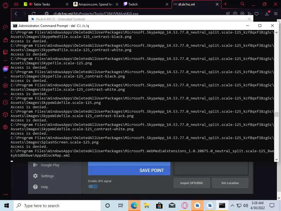Open Easy Setup sliders icon
The width and height of the screenshot is (281, 211).
276,14
